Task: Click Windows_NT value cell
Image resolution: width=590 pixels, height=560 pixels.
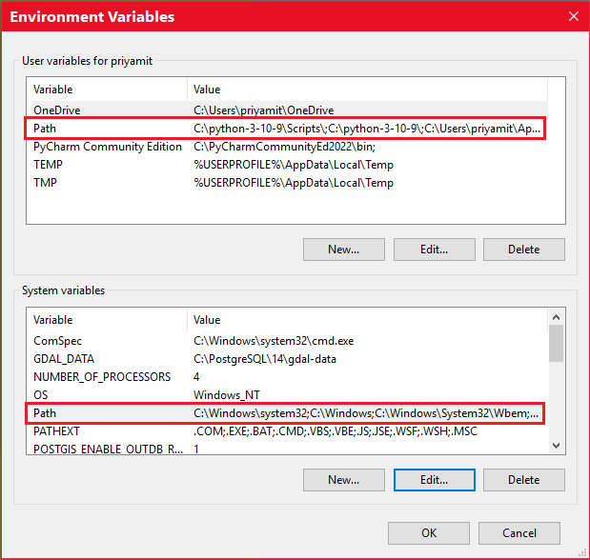Action: [227, 395]
